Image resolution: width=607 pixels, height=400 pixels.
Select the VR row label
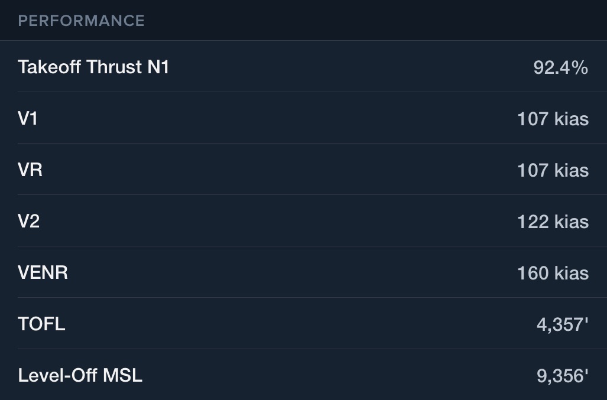point(30,170)
